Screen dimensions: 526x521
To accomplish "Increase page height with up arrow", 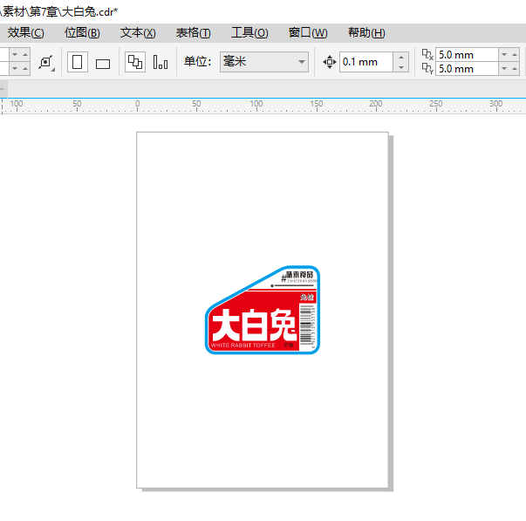I will [x=25, y=68].
